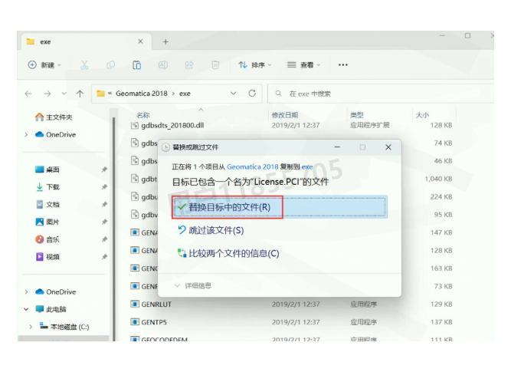The height and width of the screenshot is (372, 511).
Task: Click the Rename icon in toolbar
Action: [163, 65]
